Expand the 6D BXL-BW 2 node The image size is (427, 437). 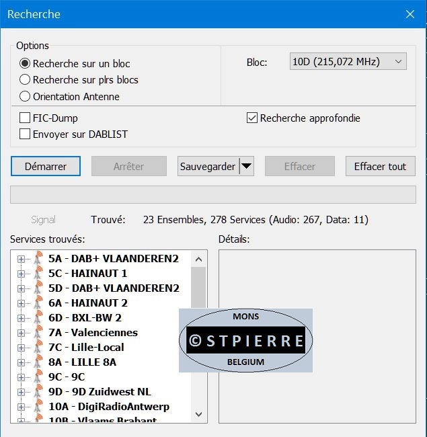[x=21, y=318]
